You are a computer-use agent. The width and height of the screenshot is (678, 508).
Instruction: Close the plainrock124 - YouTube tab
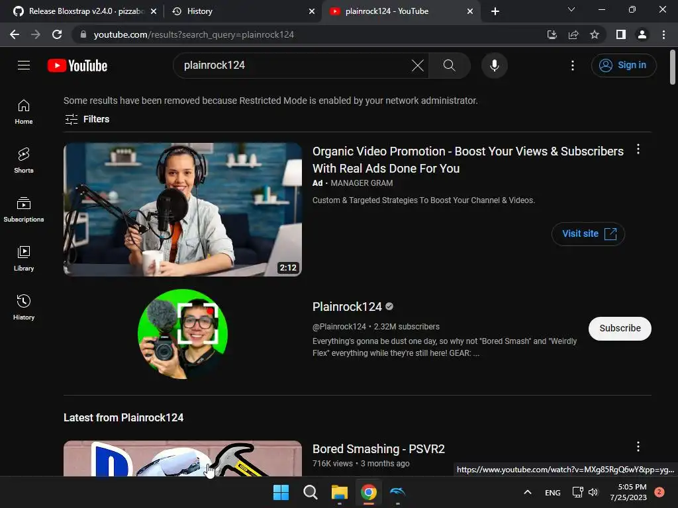pos(470,11)
